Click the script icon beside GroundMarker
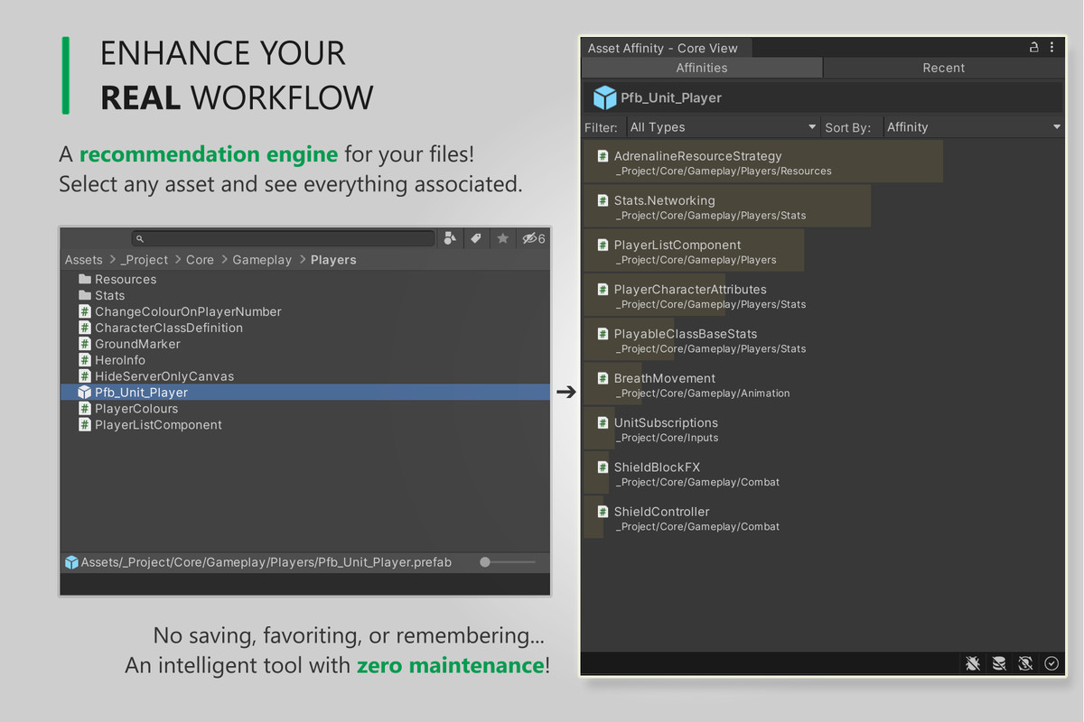The width and height of the screenshot is (1084, 722). pos(85,344)
